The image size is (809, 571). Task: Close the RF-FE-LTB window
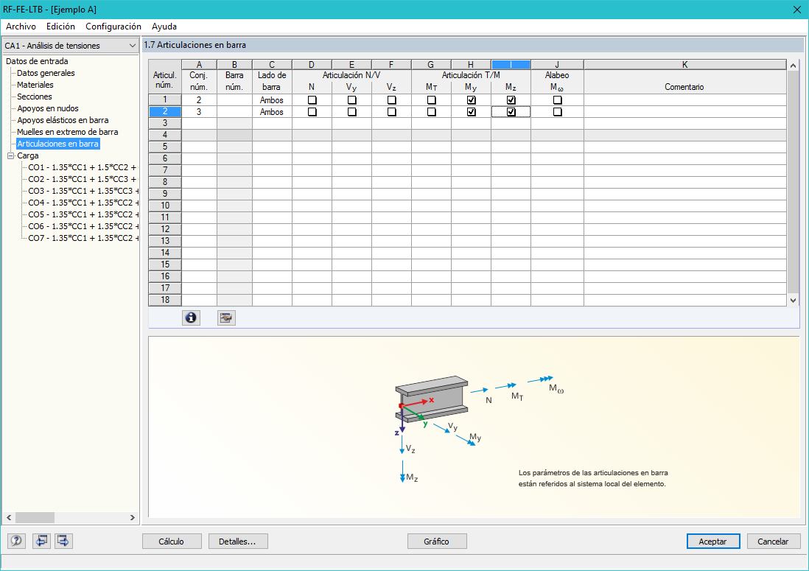[796, 10]
